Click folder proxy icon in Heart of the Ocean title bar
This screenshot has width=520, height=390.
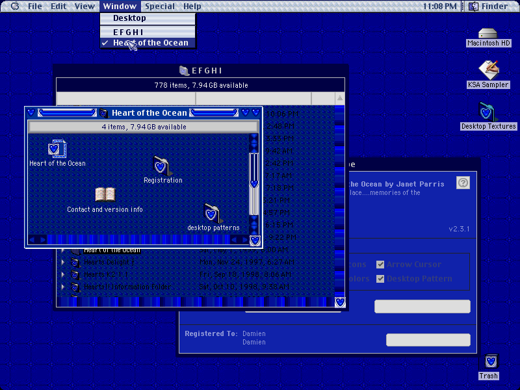tap(104, 112)
